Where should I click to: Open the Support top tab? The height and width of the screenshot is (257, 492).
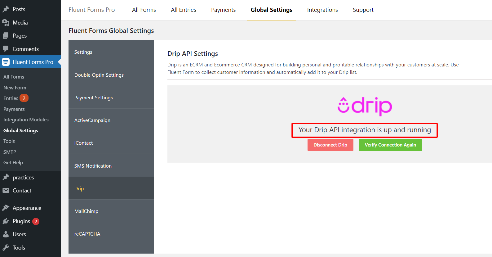tap(363, 10)
